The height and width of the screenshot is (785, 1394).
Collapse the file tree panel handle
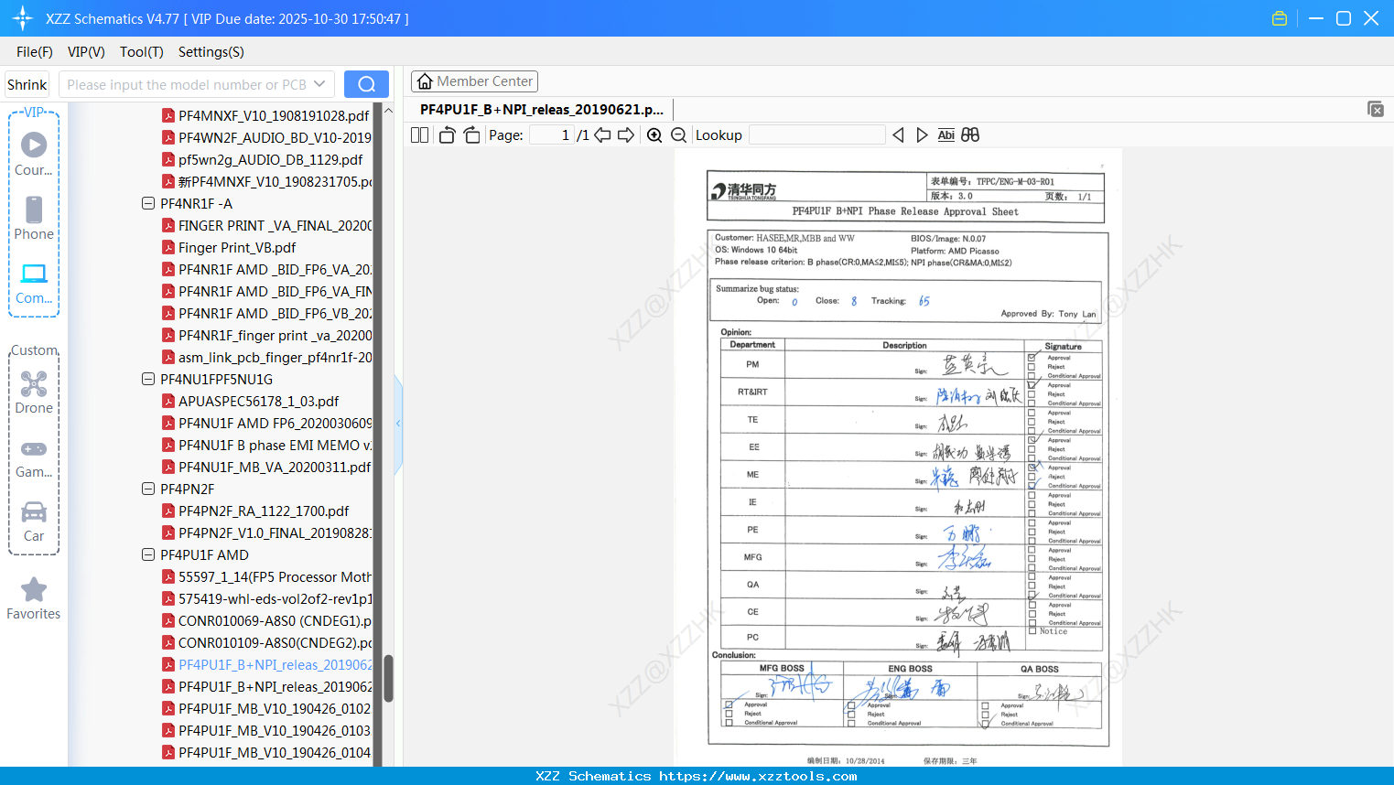click(398, 424)
